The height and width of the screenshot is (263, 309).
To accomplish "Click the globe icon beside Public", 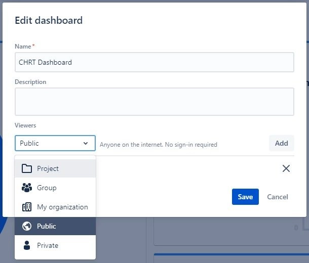I will click(x=27, y=226).
